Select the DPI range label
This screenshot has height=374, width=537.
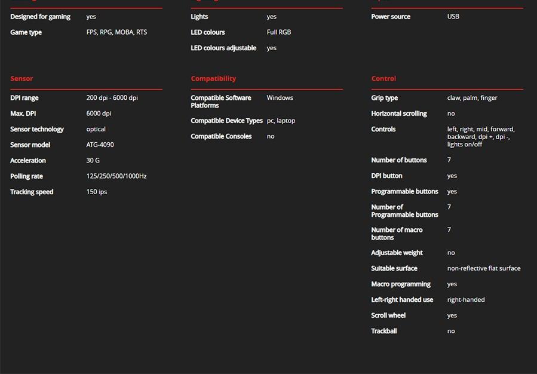coord(24,98)
